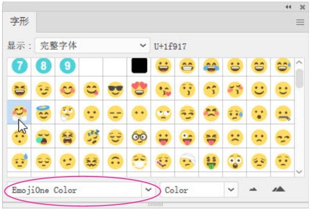This screenshot has width=311, height=210.
Task: Open the 完整字体 display dropdown
Action: [x=92, y=46]
